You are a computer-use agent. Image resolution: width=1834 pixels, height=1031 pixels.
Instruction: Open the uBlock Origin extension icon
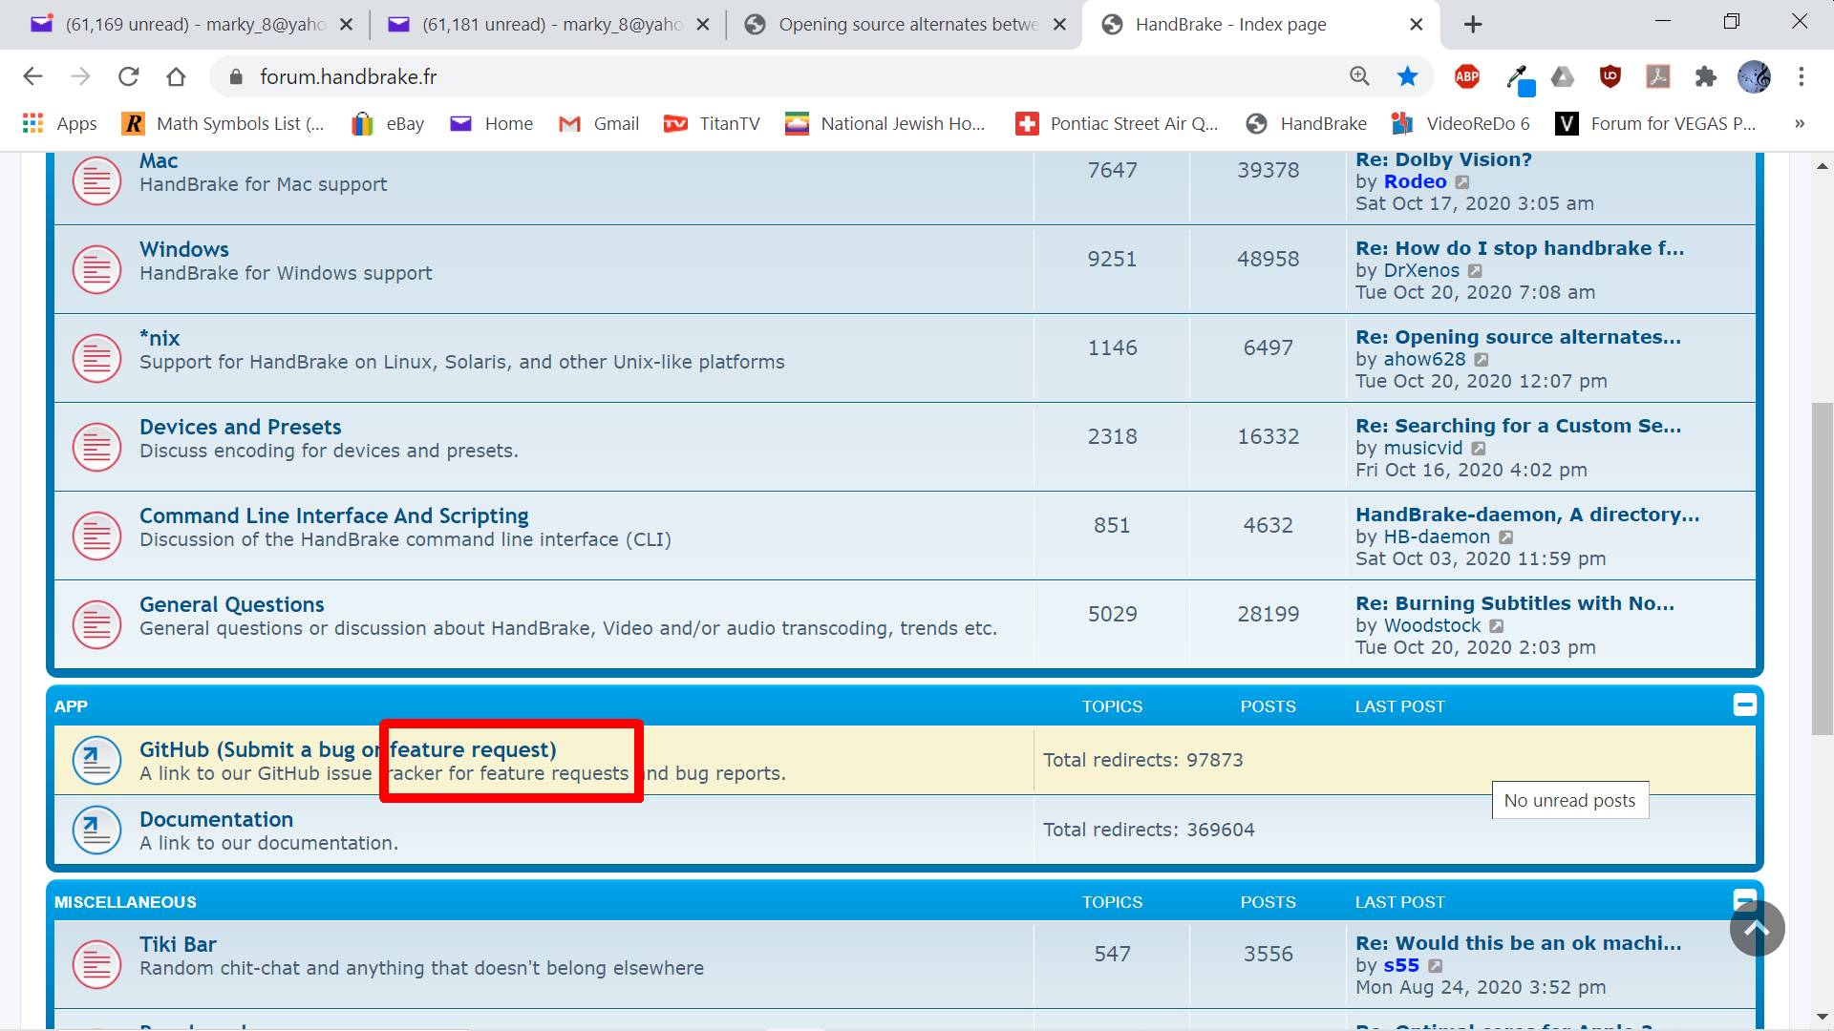[1610, 76]
